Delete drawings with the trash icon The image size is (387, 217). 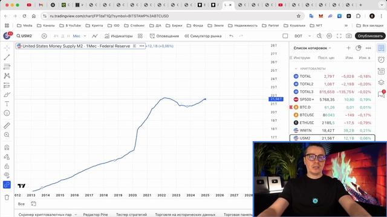[7, 197]
